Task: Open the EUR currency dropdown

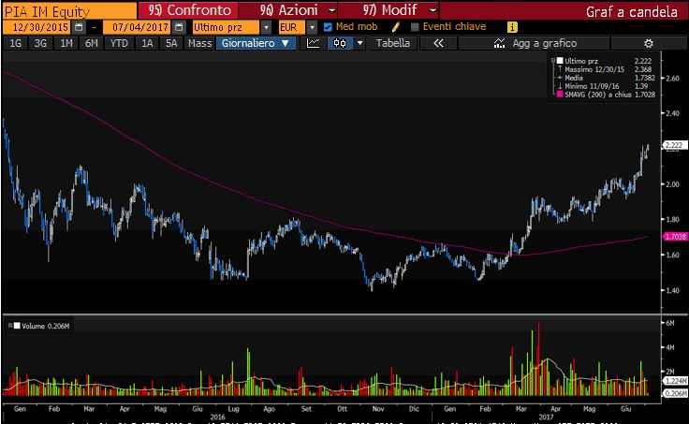Action: click(x=313, y=27)
